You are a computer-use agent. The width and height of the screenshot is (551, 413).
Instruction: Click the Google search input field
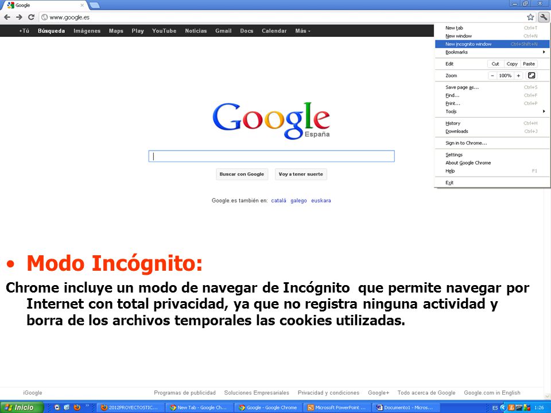(x=271, y=156)
